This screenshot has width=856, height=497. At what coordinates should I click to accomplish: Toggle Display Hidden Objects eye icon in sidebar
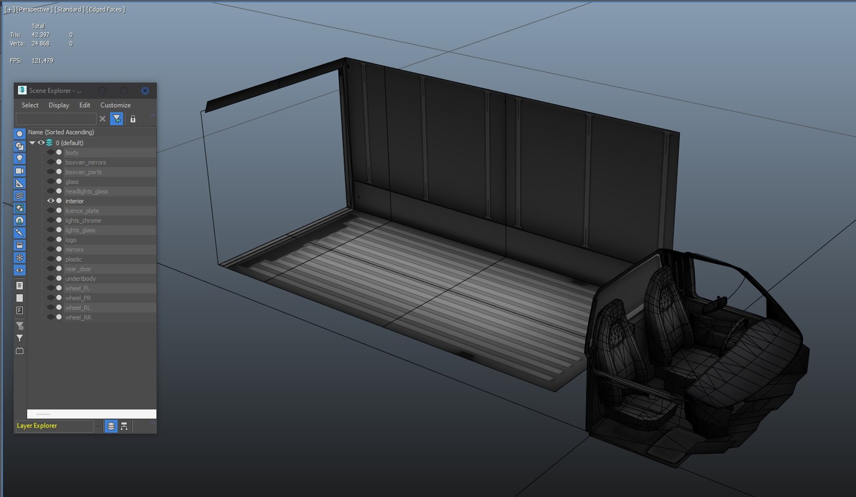(x=19, y=271)
